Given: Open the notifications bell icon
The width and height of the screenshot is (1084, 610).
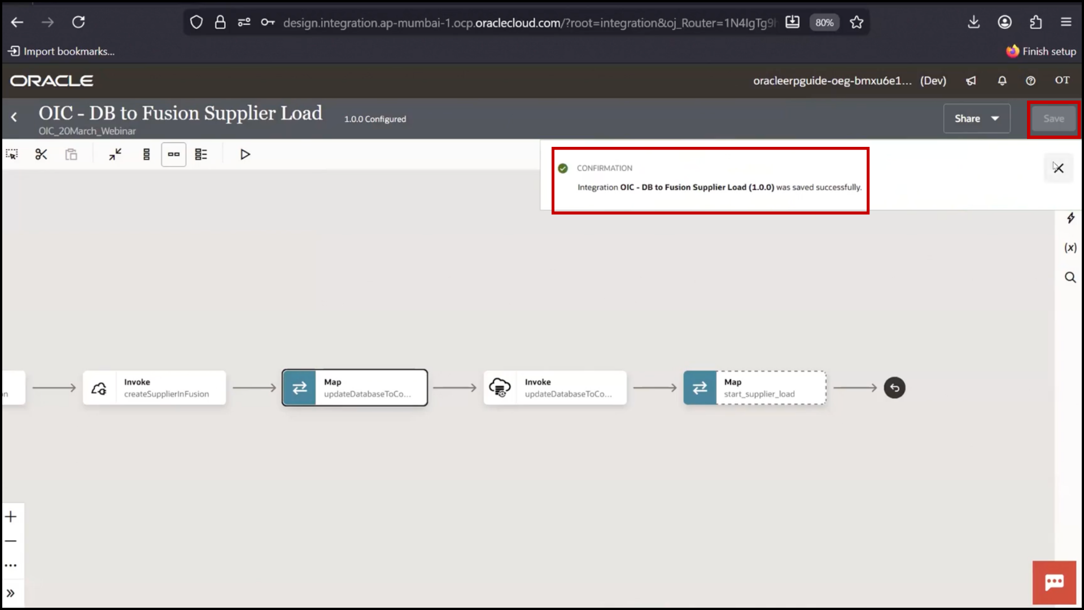Looking at the screenshot, I should click(x=1002, y=81).
